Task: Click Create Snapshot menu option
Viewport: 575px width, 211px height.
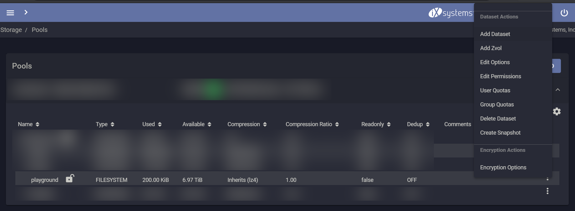Action: click(x=500, y=133)
